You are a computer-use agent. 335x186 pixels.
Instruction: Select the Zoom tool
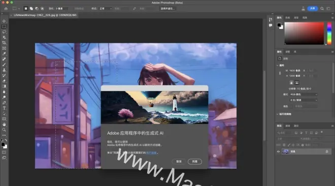pyautogui.click(x=4, y=130)
